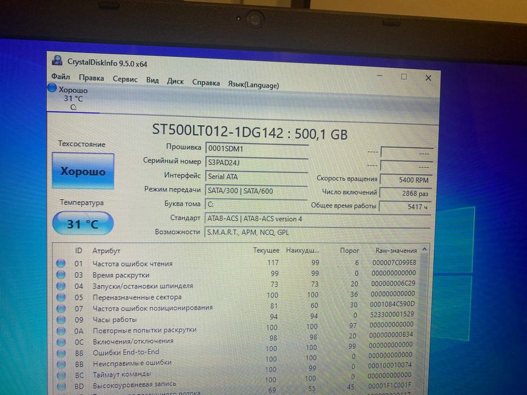Click status circle for attribute BC
This screenshot has width=527, height=395.
click(x=61, y=375)
